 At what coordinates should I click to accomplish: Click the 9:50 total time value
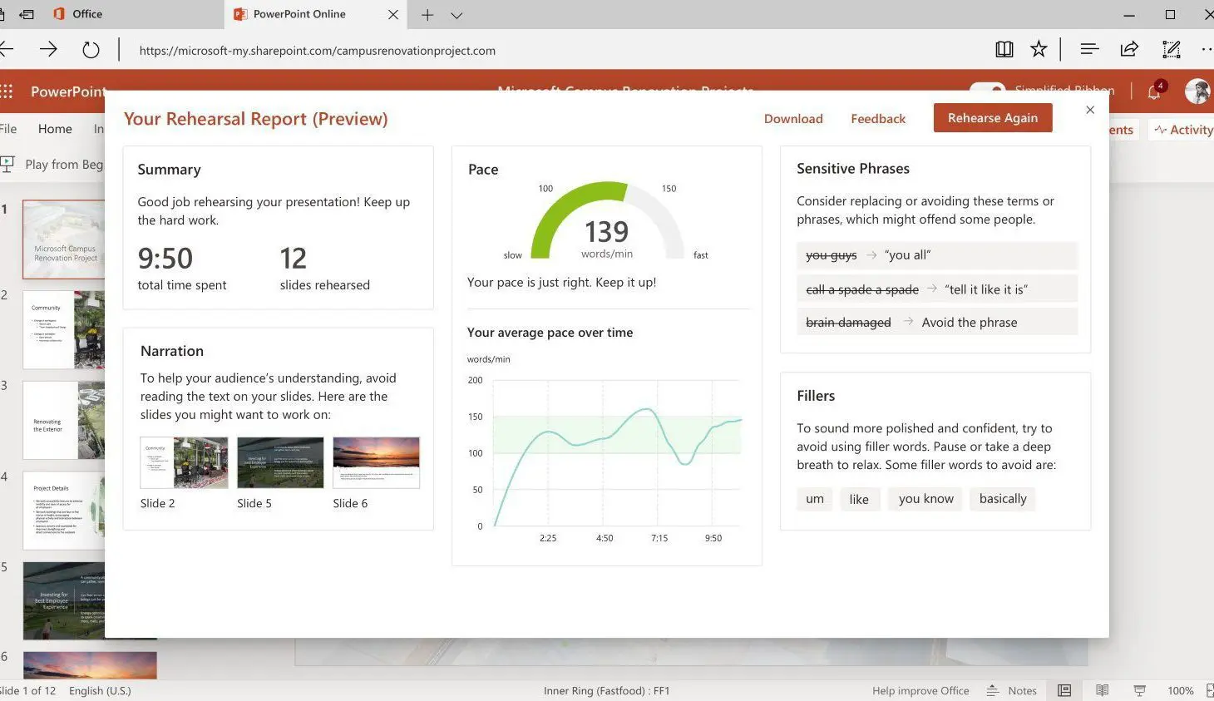pos(165,259)
